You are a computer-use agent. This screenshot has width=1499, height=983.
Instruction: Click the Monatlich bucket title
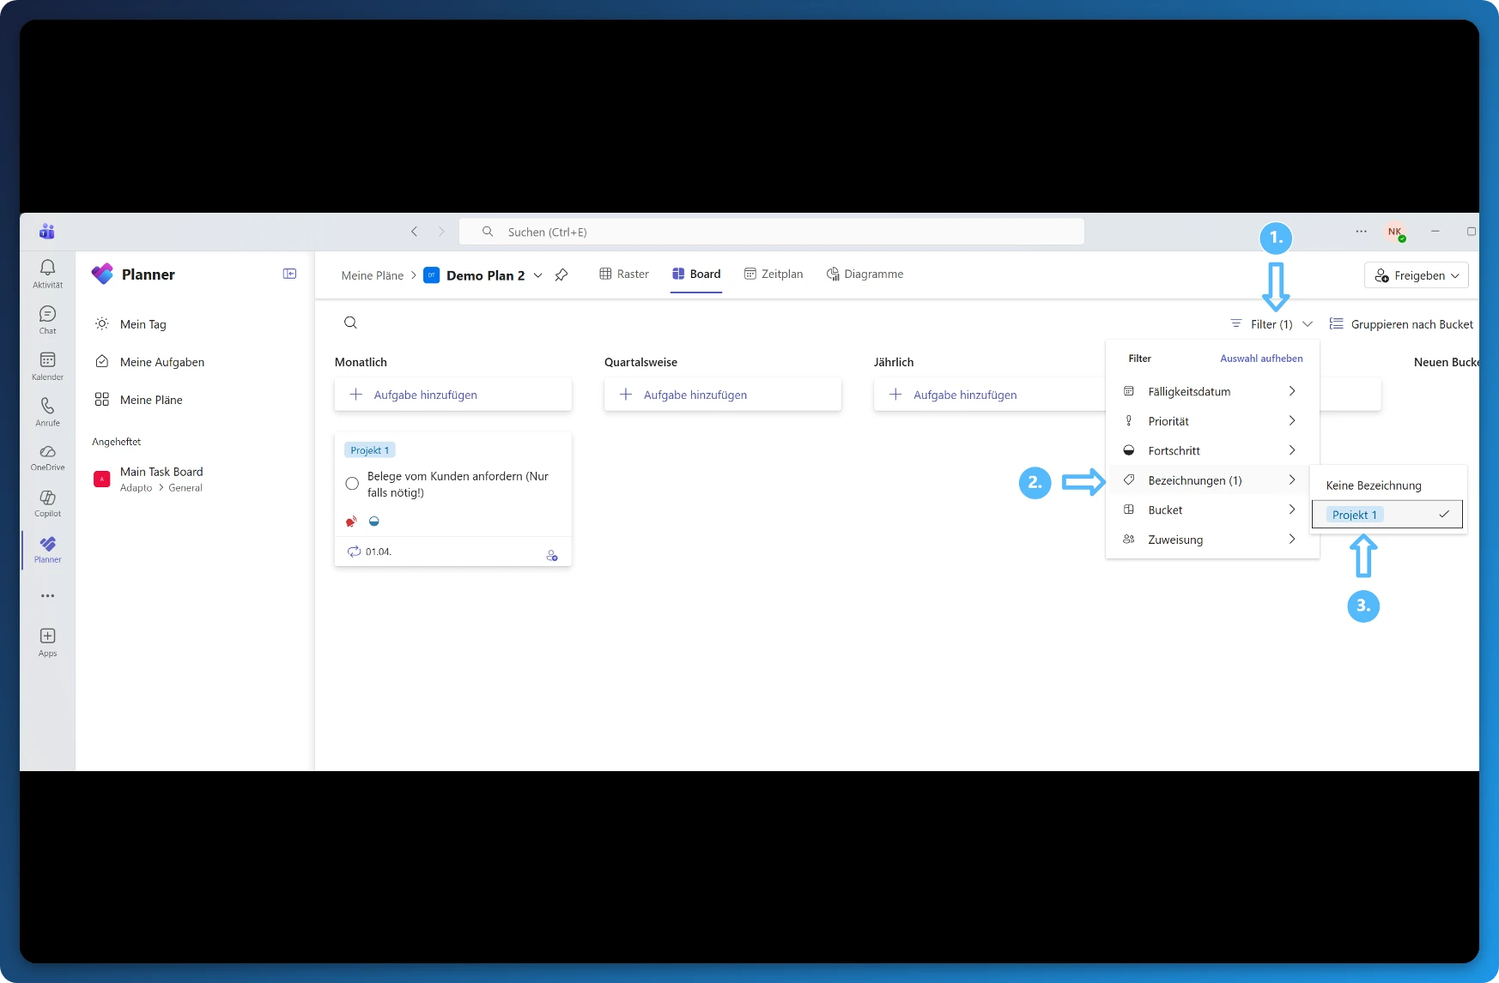click(361, 362)
